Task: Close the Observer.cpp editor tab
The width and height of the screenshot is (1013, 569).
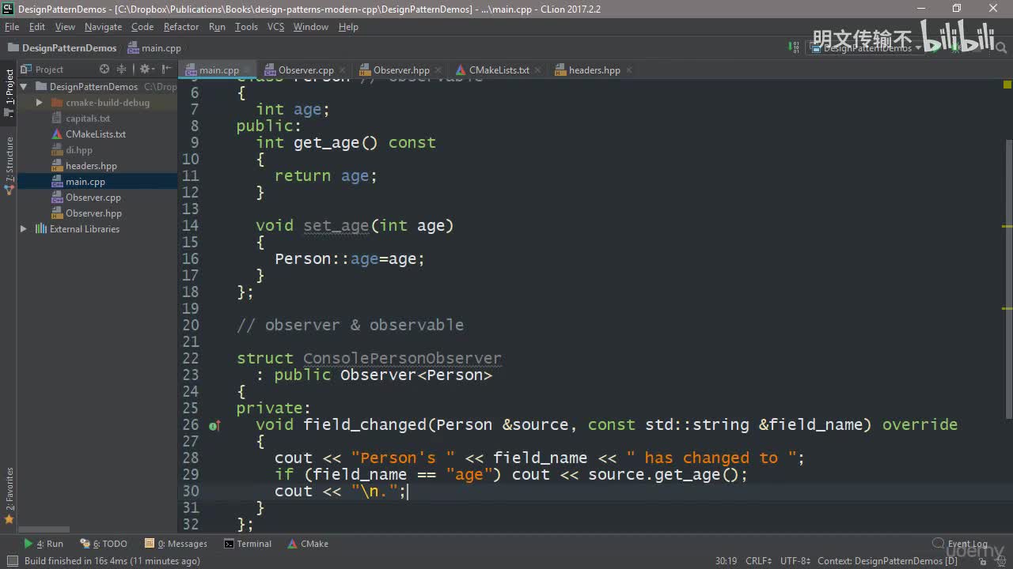Action: (342, 70)
